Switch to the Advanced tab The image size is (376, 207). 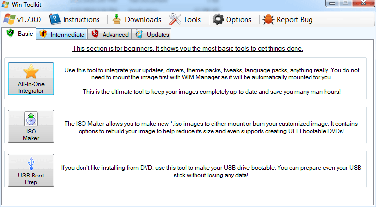[110, 34]
